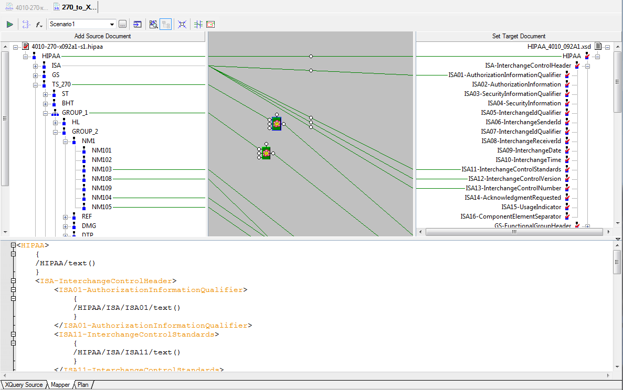Toggle the highlighted tree-structure toolbar button
The height and width of the screenshot is (390, 623).
[x=165, y=24]
